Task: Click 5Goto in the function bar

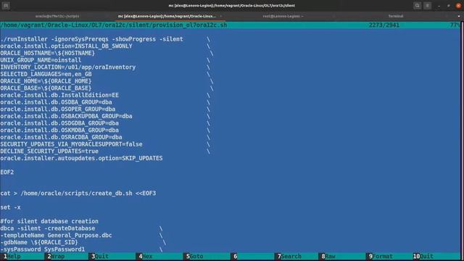Action: click(x=194, y=256)
